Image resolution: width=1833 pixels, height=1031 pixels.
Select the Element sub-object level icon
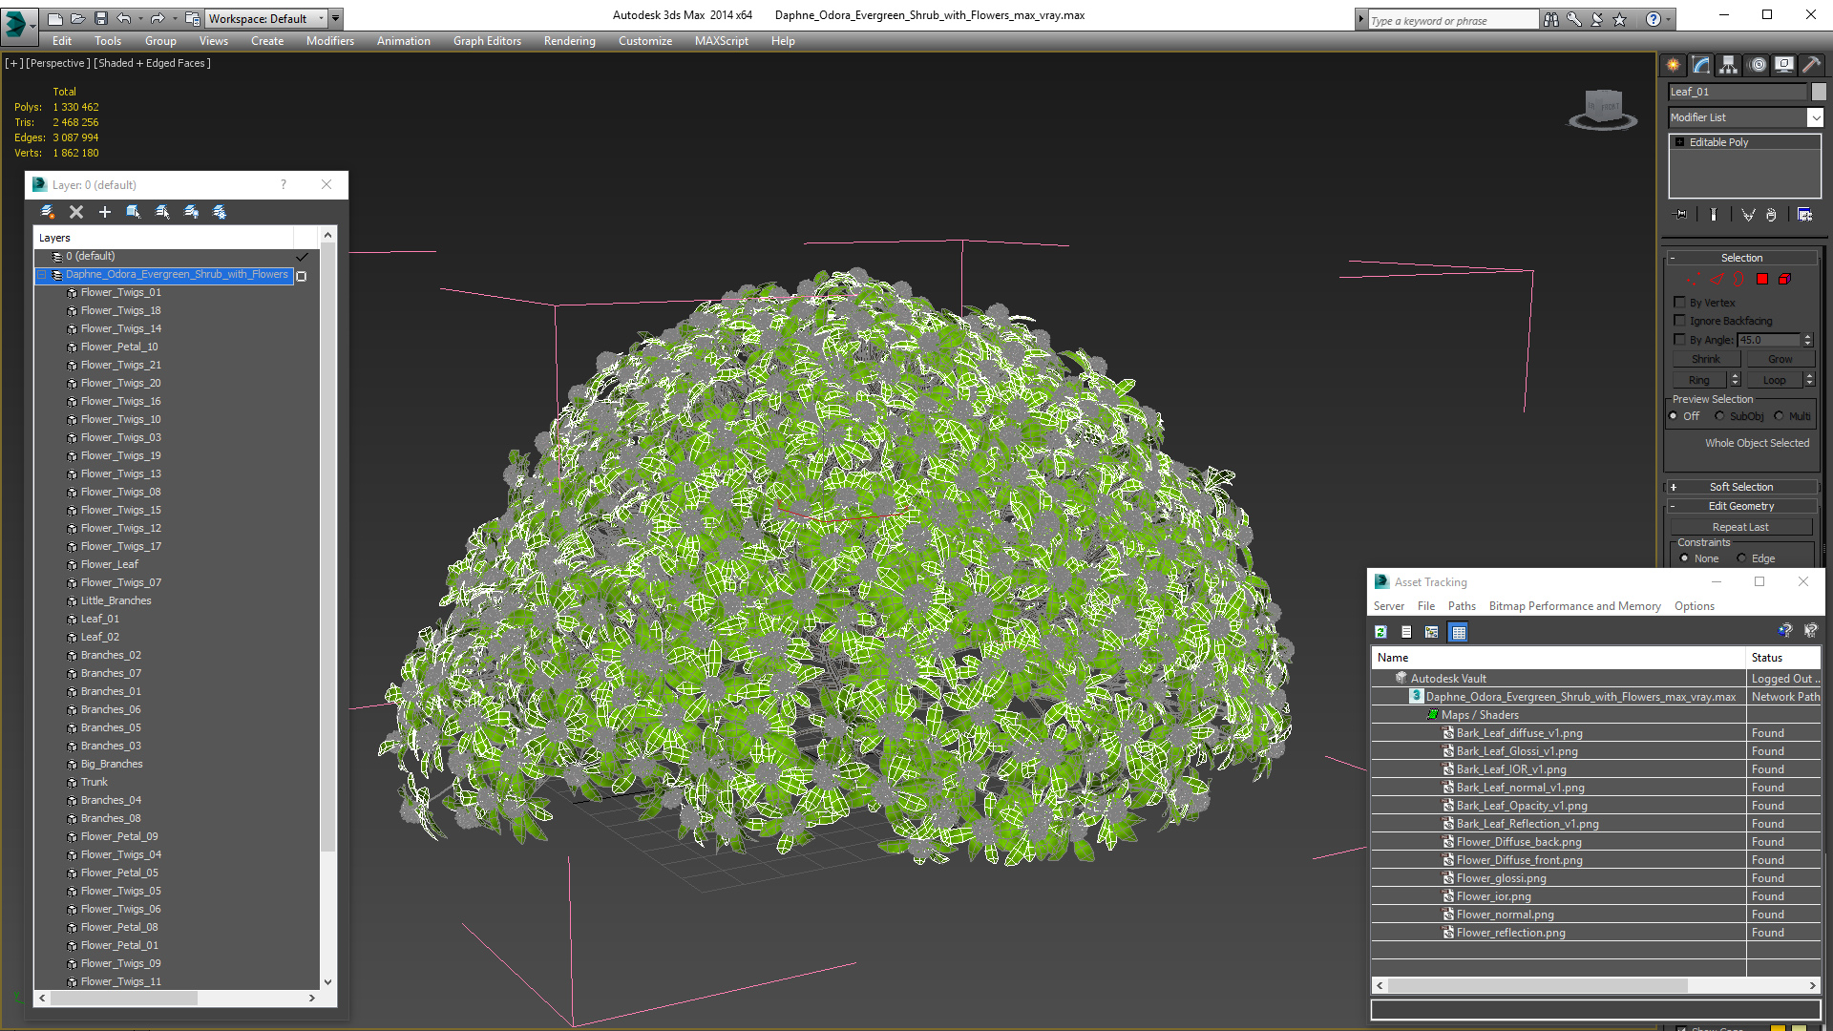(x=1784, y=280)
